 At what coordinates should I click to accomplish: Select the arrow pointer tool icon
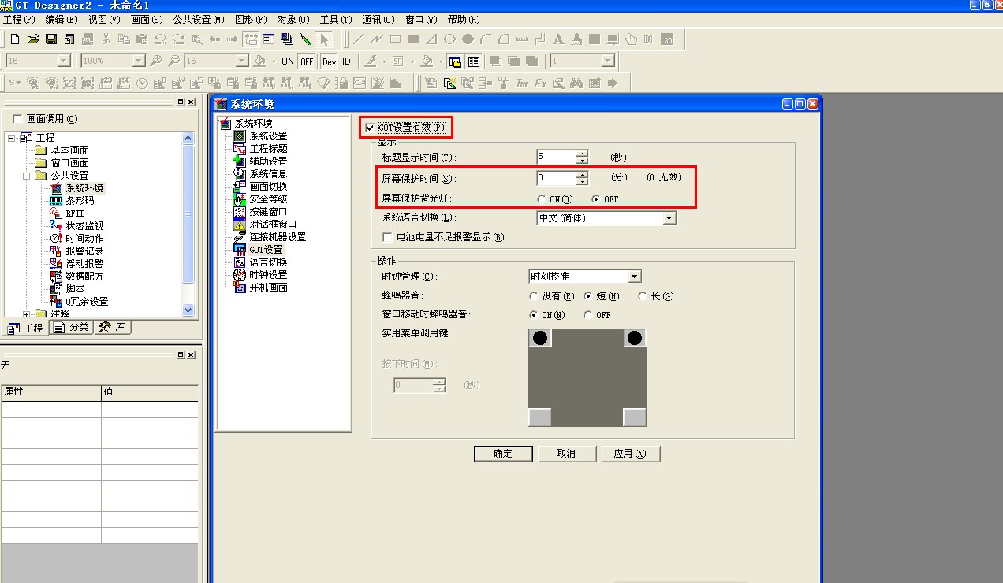coord(324,39)
